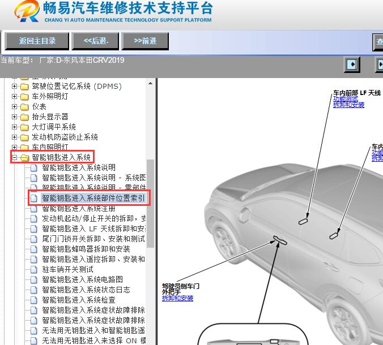Open 拆卸和安装 link under 驾驶员侧车门外把手
The height and width of the screenshot is (345, 383).
(x=177, y=298)
